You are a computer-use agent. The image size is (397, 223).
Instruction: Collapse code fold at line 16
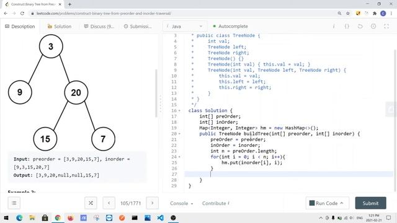(x=179, y=110)
